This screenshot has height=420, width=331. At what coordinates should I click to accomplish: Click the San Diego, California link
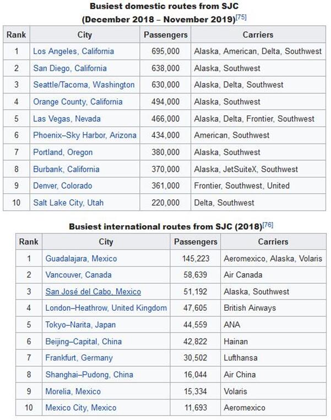coord(69,68)
